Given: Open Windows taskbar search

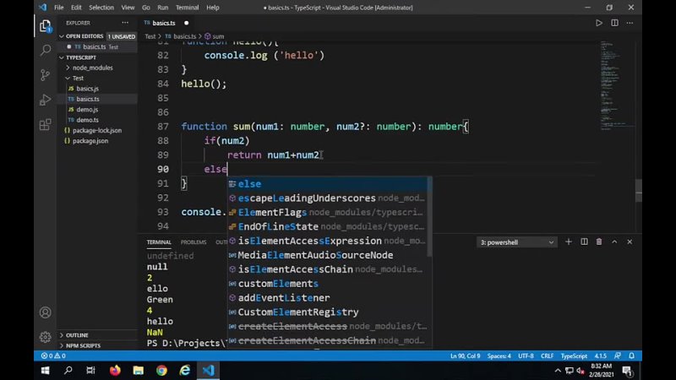Looking at the screenshot, I should click(68, 371).
